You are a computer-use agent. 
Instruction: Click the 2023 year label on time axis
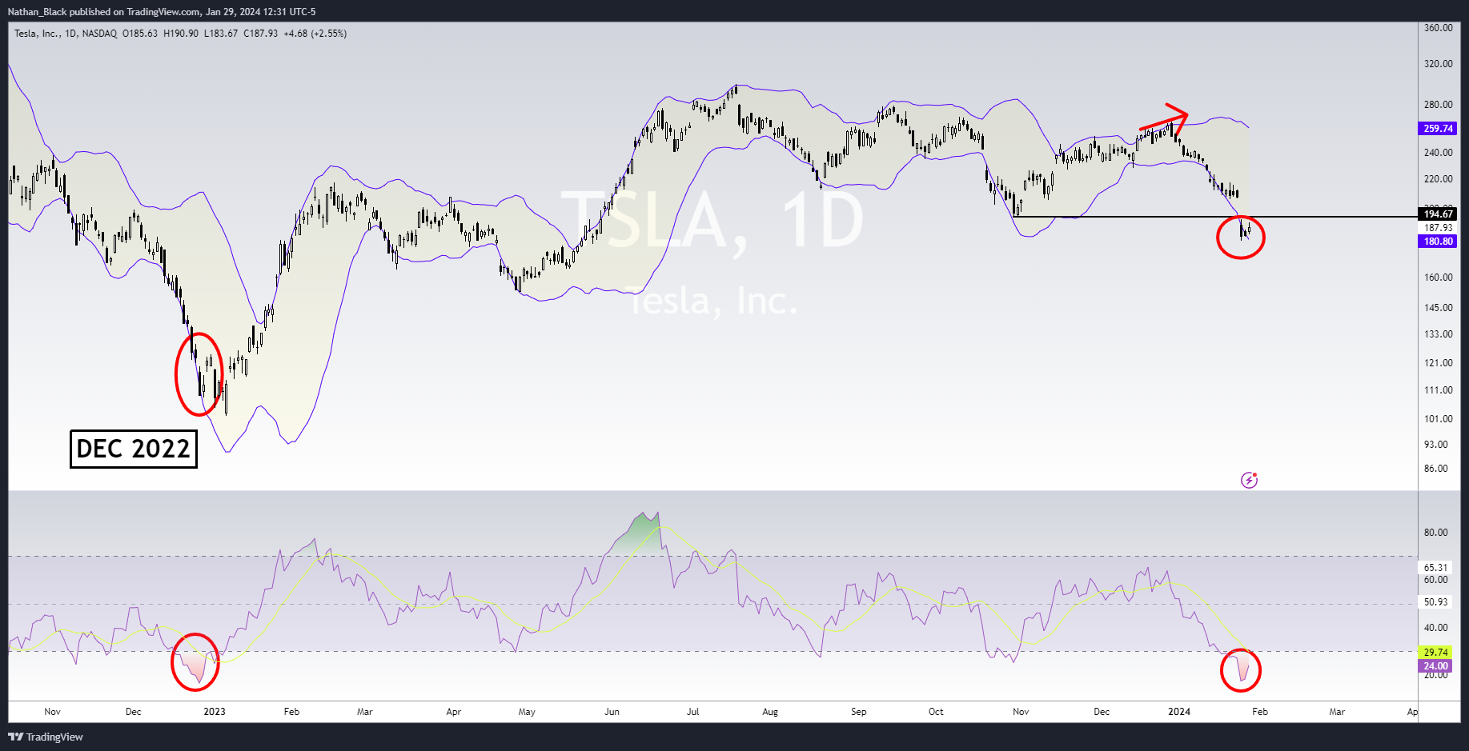[215, 712]
